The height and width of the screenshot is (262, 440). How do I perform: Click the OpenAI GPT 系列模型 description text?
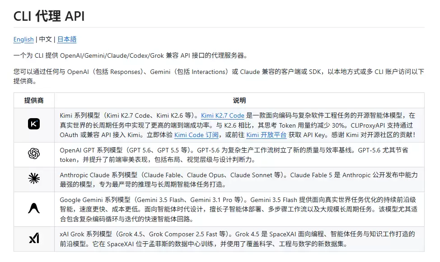[234, 155]
